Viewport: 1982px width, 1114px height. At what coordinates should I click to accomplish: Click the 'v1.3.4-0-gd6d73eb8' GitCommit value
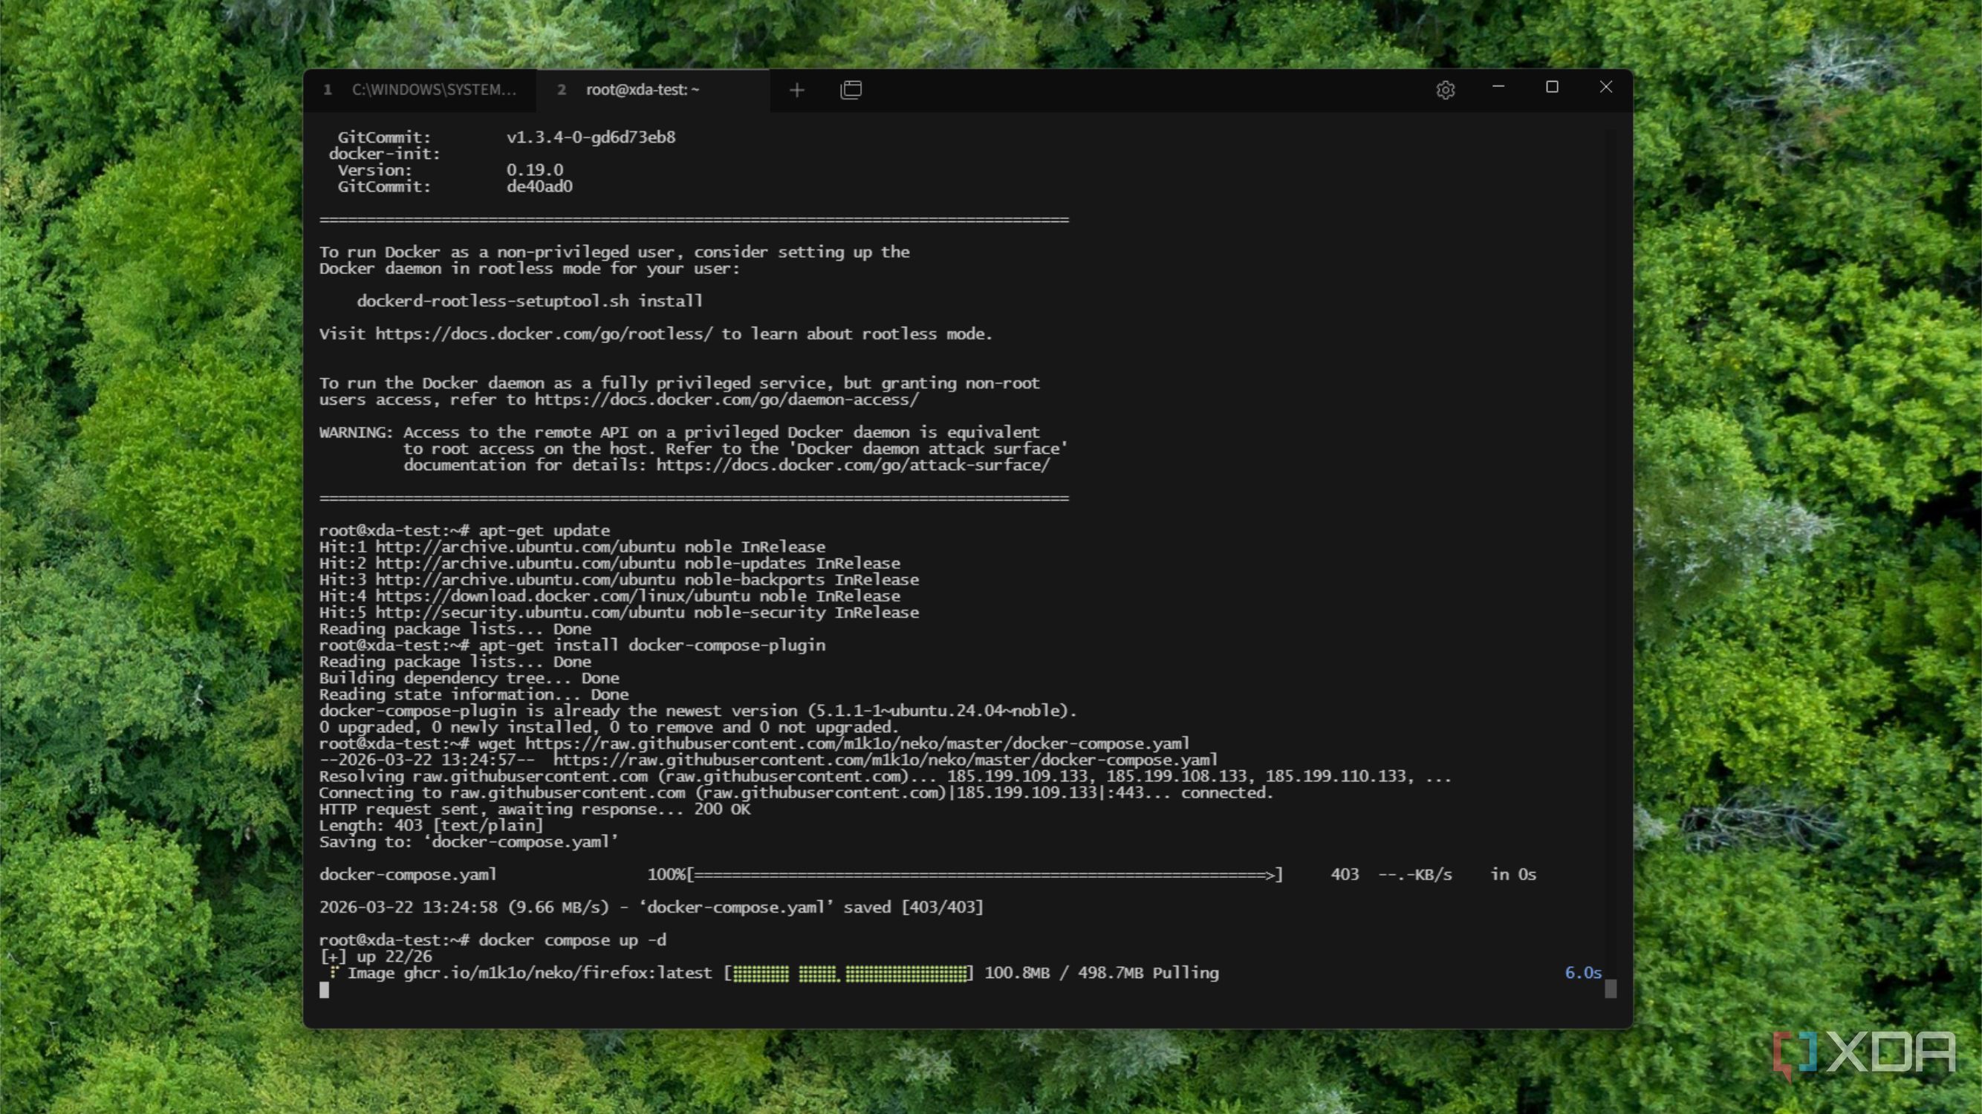pyautogui.click(x=591, y=137)
